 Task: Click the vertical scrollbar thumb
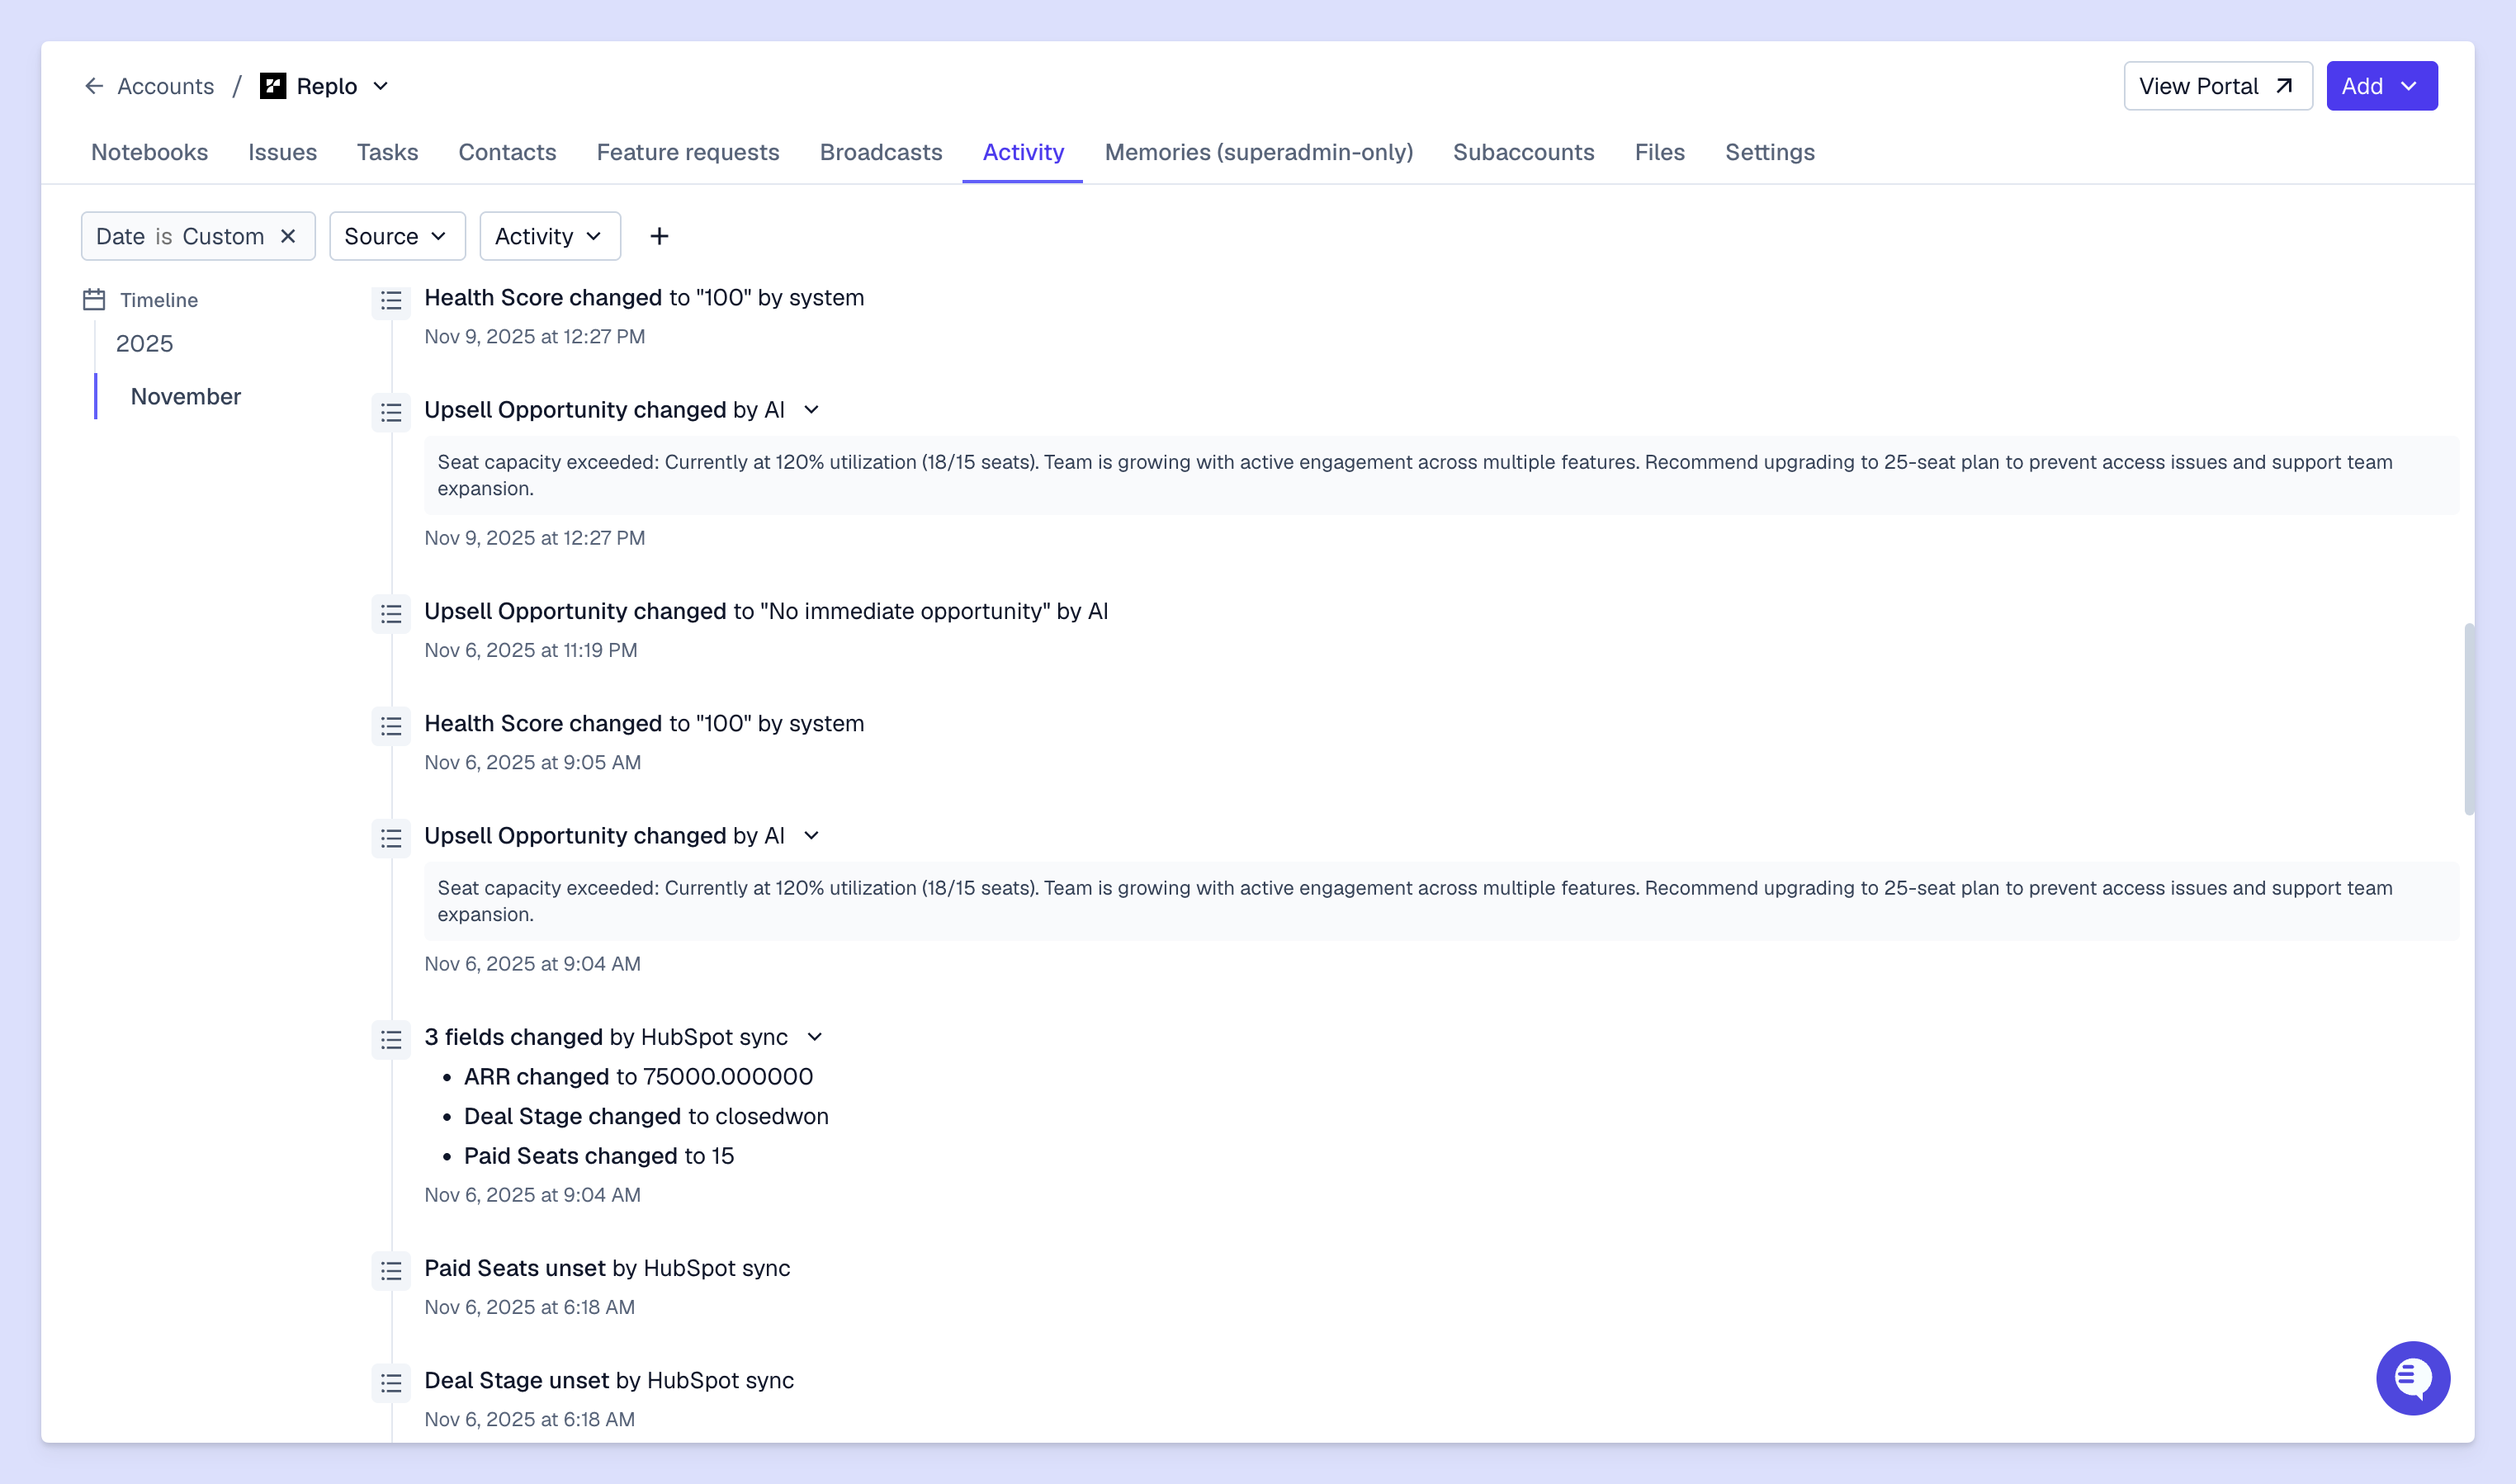click(x=2469, y=718)
